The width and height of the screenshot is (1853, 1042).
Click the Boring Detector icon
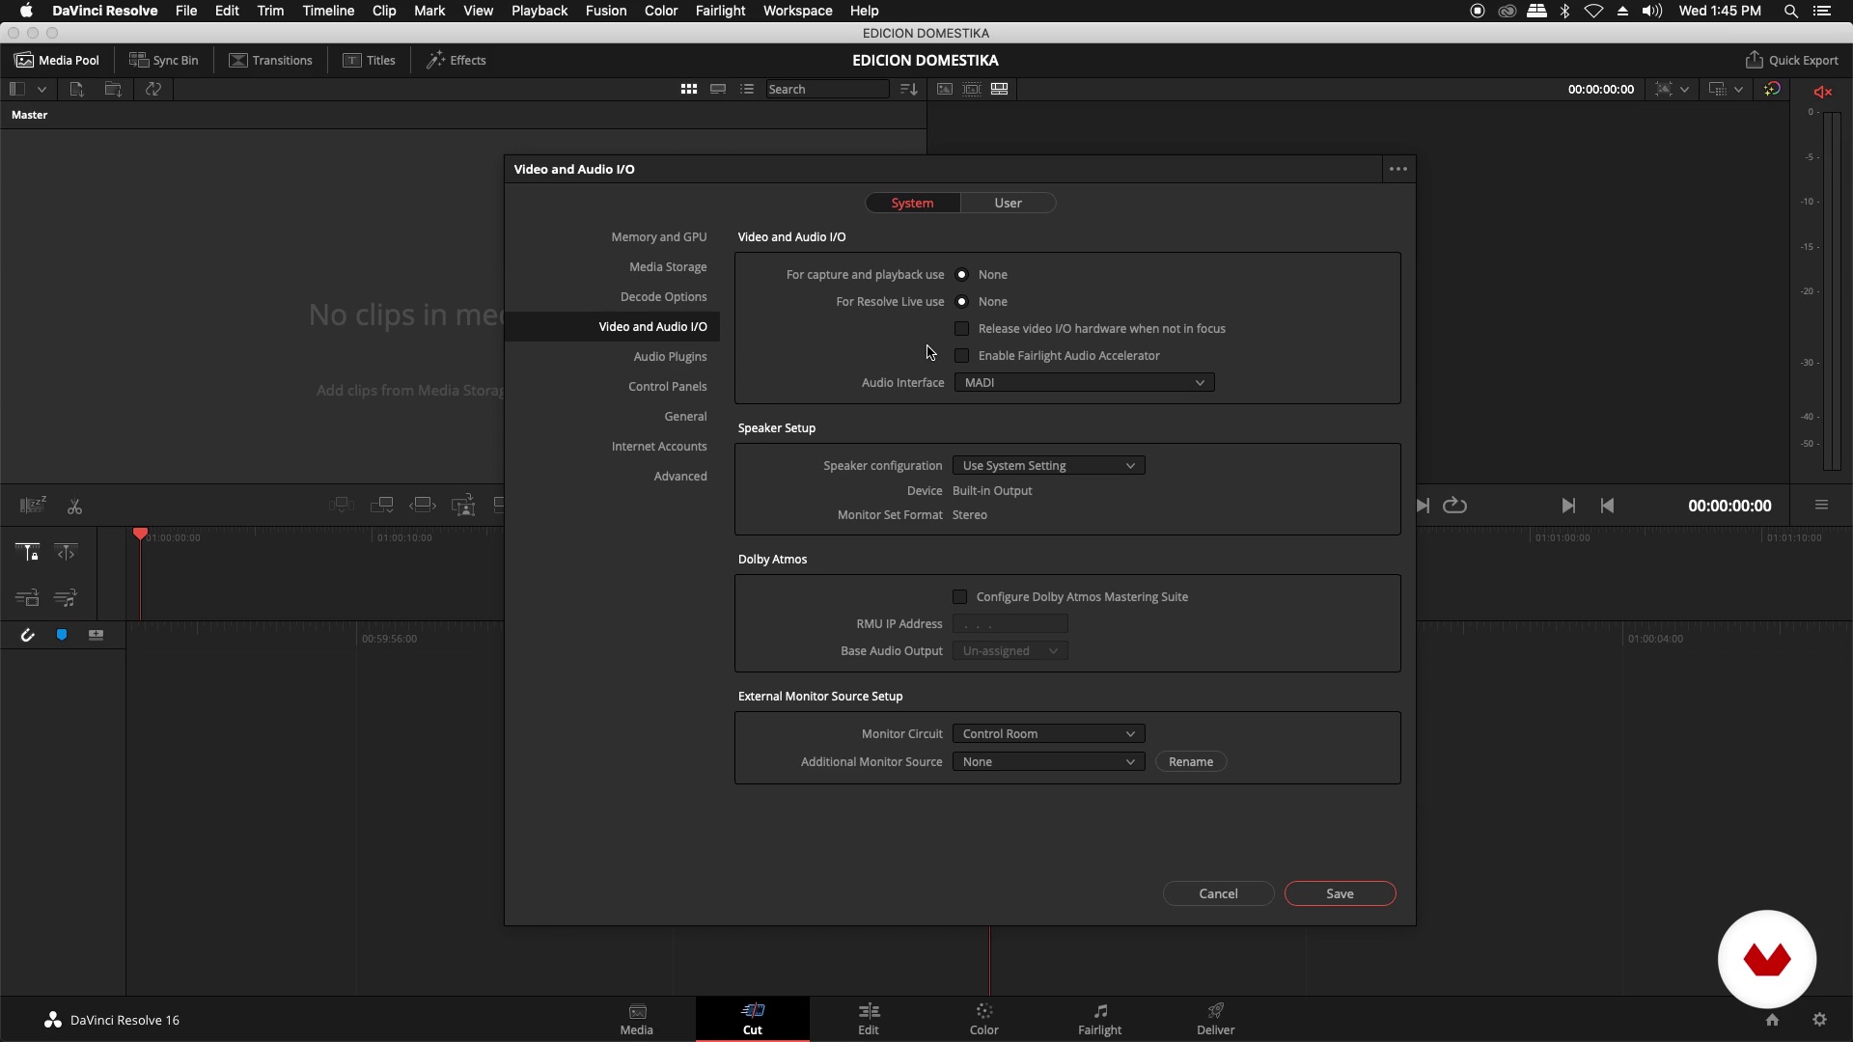tap(32, 506)
